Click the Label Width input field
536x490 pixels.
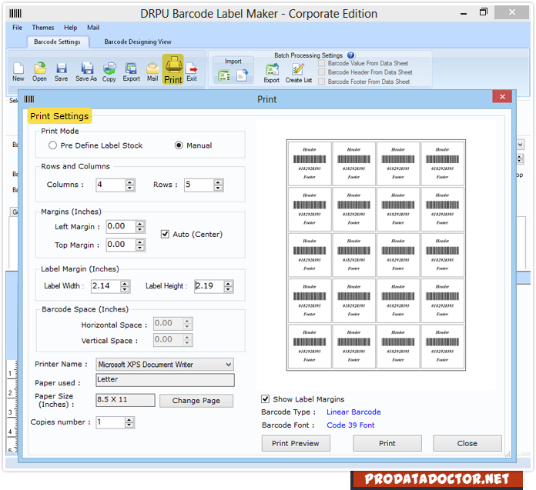pos(106,286)
